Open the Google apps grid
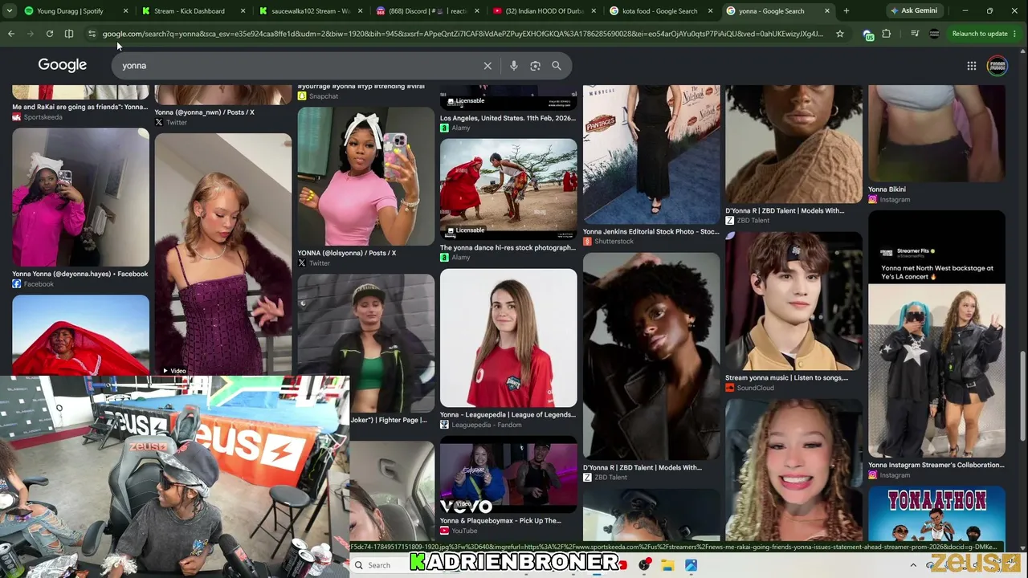The width and height of the screenshot is (1028, 578). [x=972, y=66]
